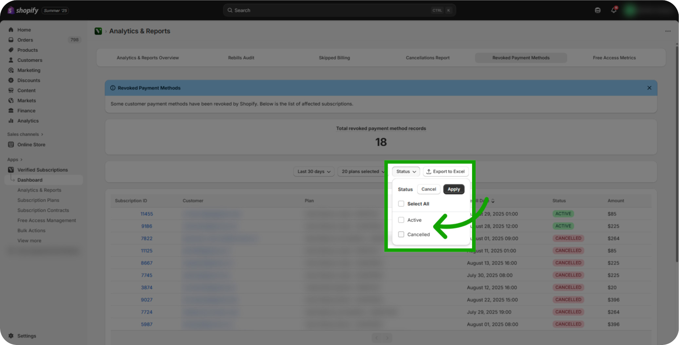Open the Cancellations Report tab
Viewport: 679px width, 345px height.
428,58
